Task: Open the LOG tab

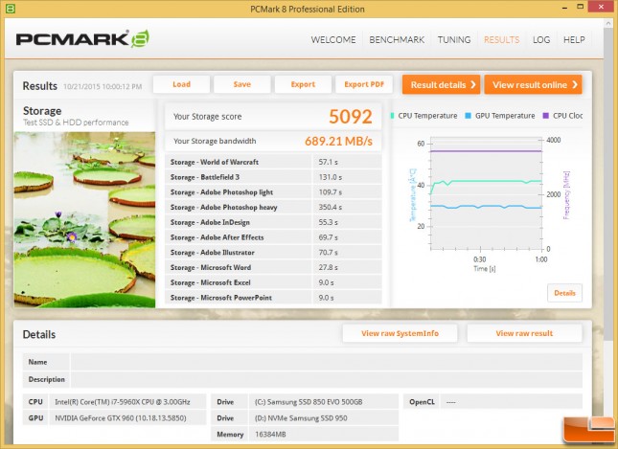Action: 541,40
